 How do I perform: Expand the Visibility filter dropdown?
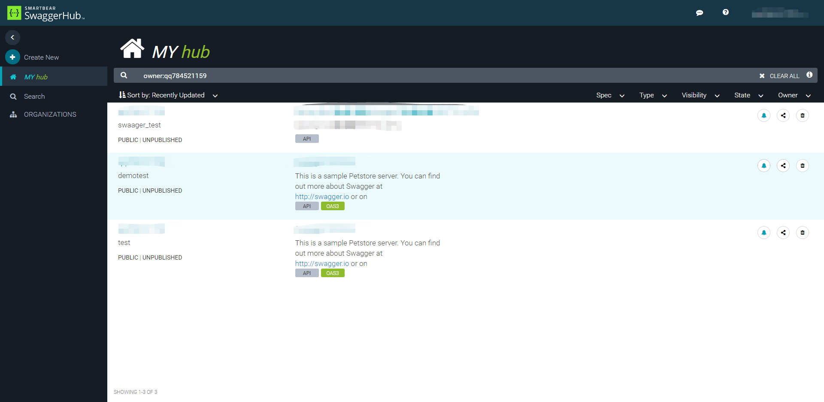pos(700,95)
